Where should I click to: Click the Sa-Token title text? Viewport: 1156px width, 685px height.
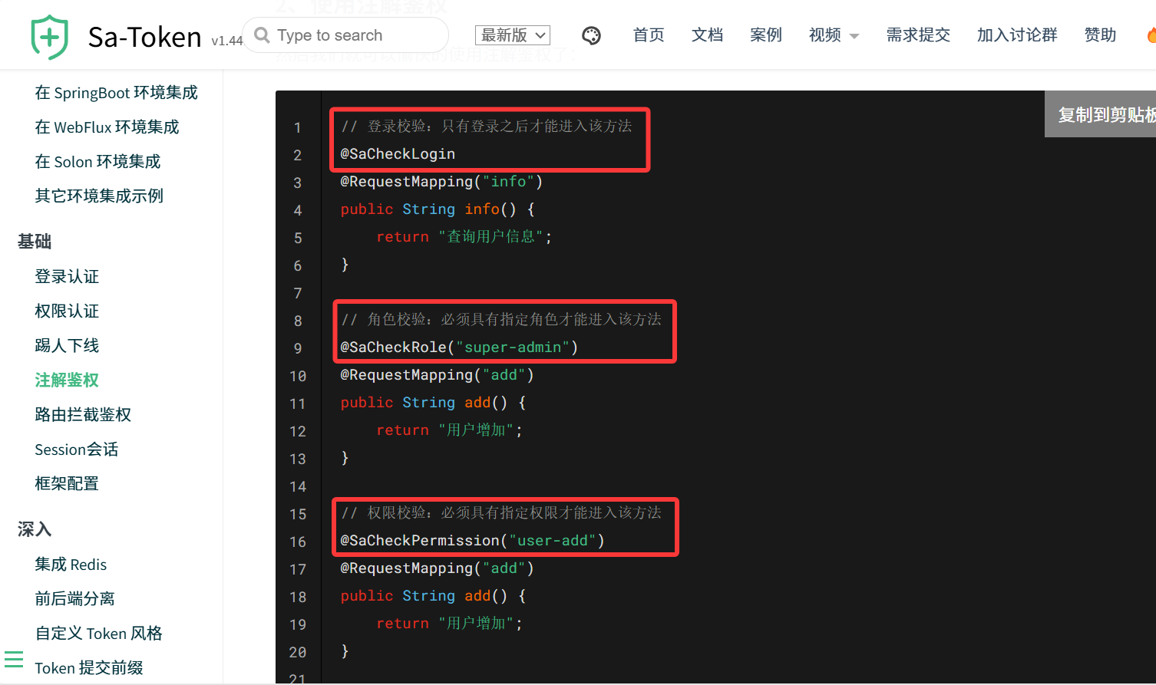pyautogui.click(x=144, y=37)
